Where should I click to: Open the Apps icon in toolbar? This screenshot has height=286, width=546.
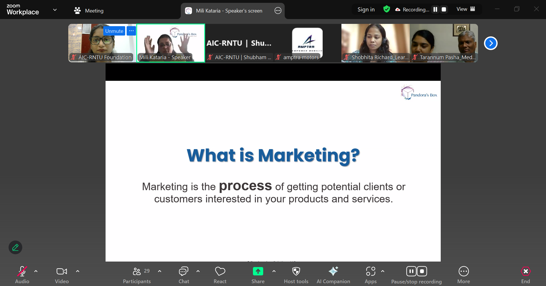[370, 272]
